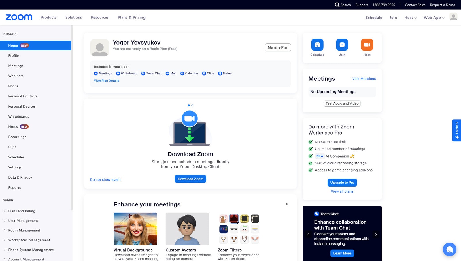Click the Clips plan feature icon
The height and width of the screenshot is (261, 461).
pos(204,74)
